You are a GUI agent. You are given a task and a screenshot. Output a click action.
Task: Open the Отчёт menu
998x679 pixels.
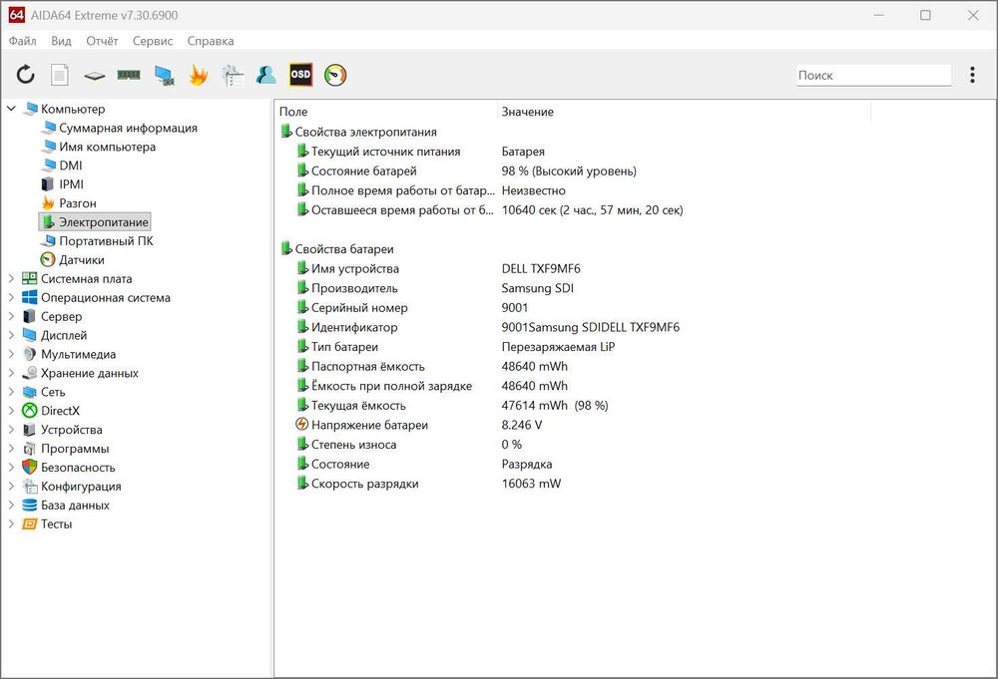pos(102,41)
